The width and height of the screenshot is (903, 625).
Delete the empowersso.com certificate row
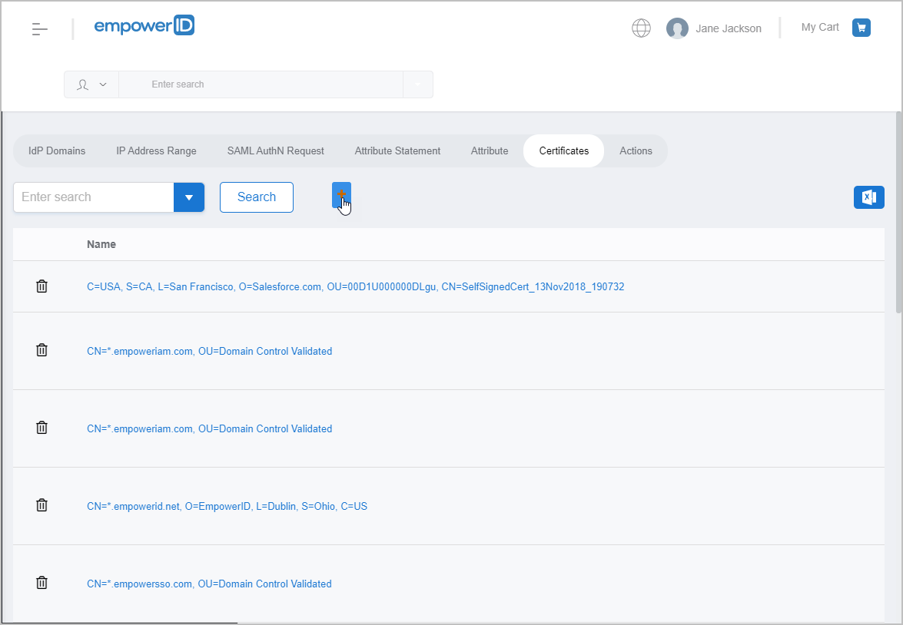(x=42, y=583)
